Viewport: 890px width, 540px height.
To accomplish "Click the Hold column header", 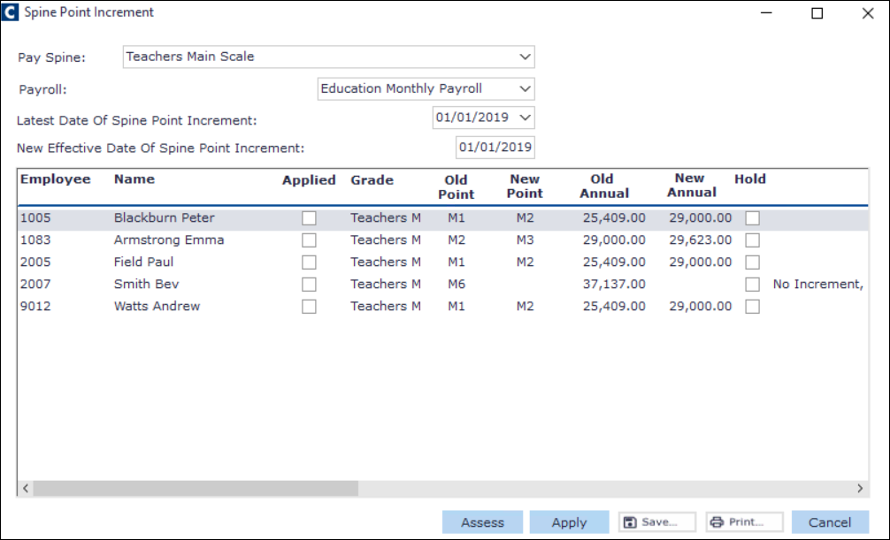I will pyautogui.click(x=750, y=179).
